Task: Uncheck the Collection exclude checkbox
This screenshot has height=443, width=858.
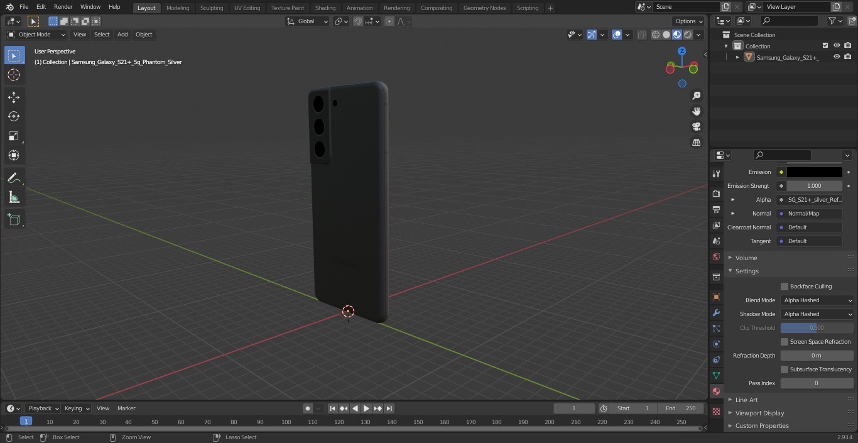Action: [825, 46]
